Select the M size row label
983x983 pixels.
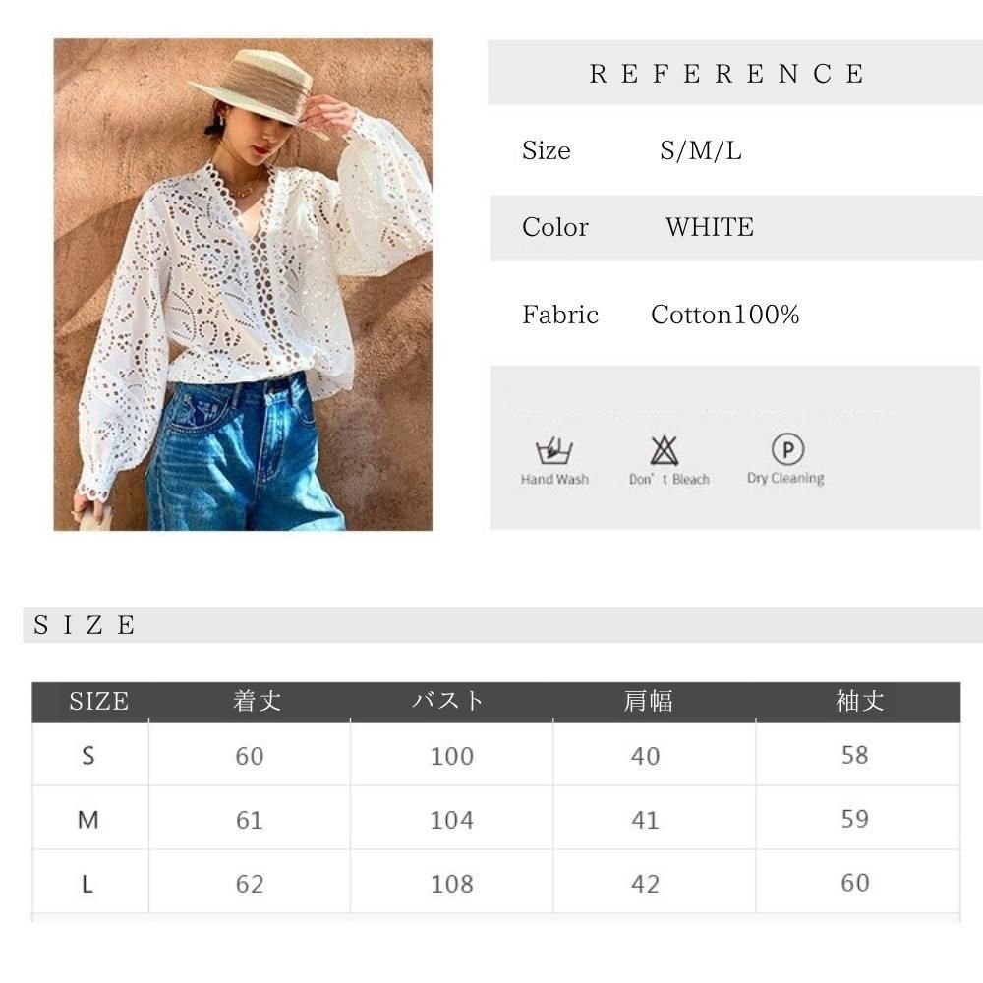point(87,820)
